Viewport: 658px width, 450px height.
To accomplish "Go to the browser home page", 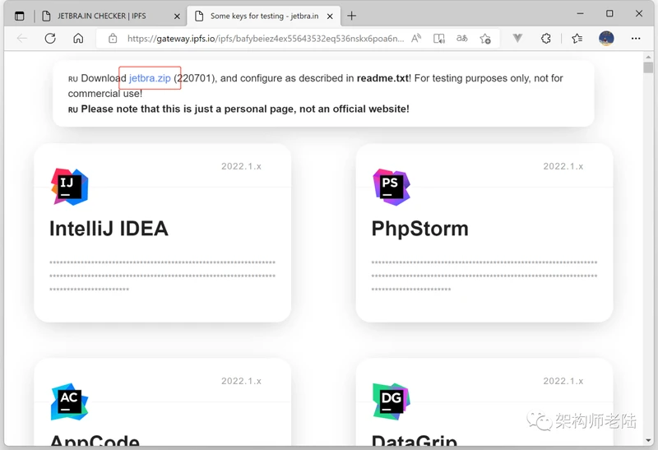I will point(78,39).
